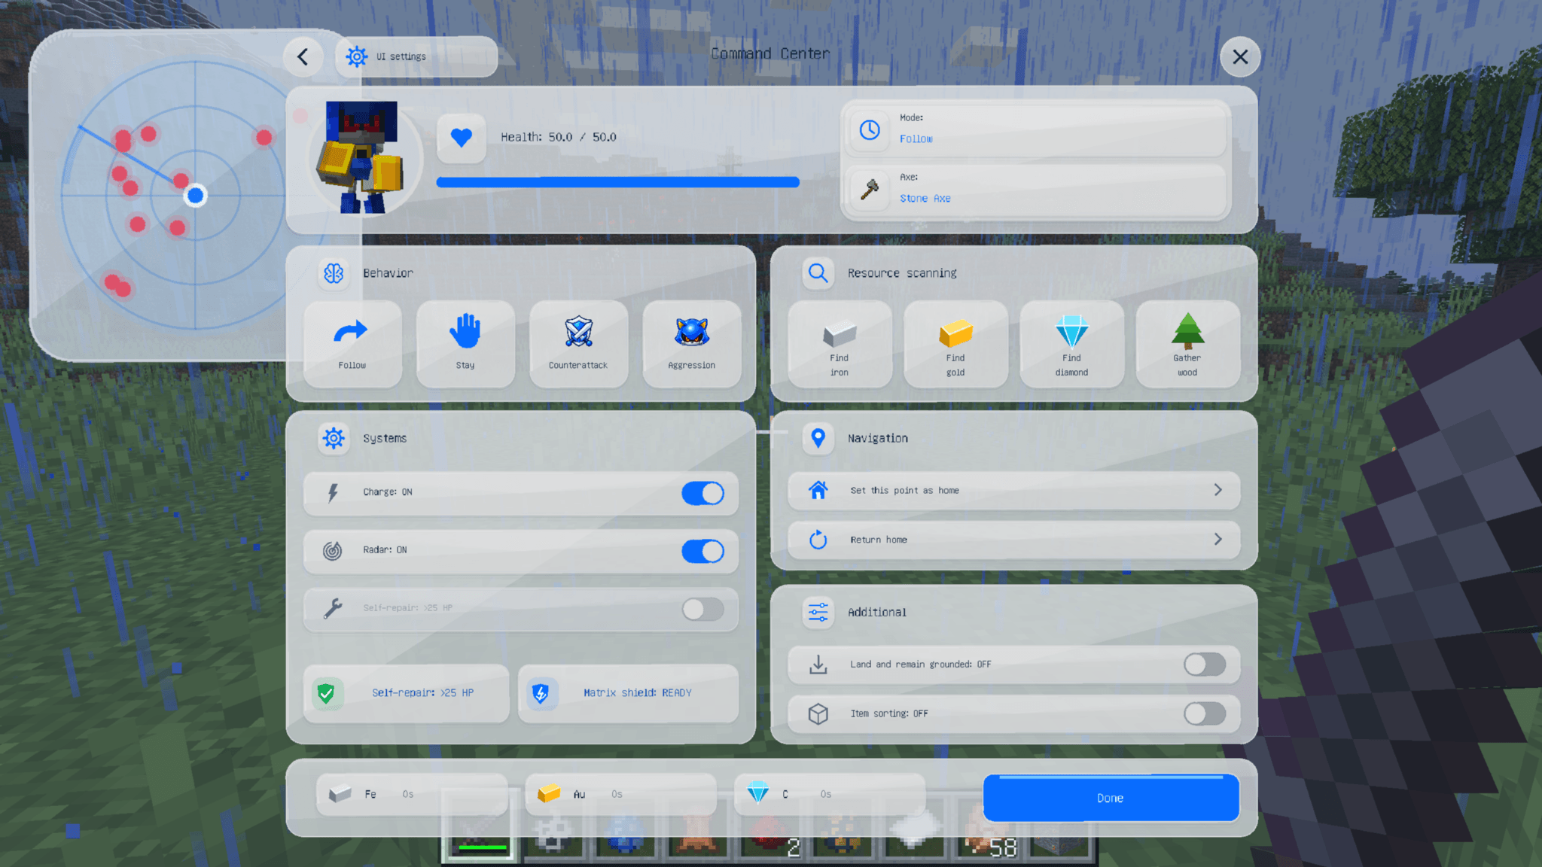Image resolution: width=1542 pixels, height=867 pixels.
Task: Enable the Item sorting toggle
Action: click(1205, 713)
